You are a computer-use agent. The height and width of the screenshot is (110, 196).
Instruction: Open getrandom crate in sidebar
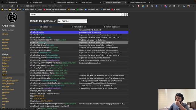6,93
